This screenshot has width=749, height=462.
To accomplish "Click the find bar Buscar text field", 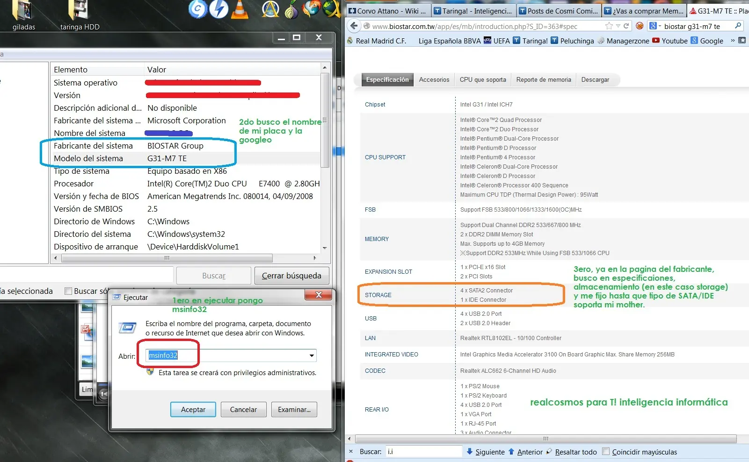I will [x=423, y=452].
